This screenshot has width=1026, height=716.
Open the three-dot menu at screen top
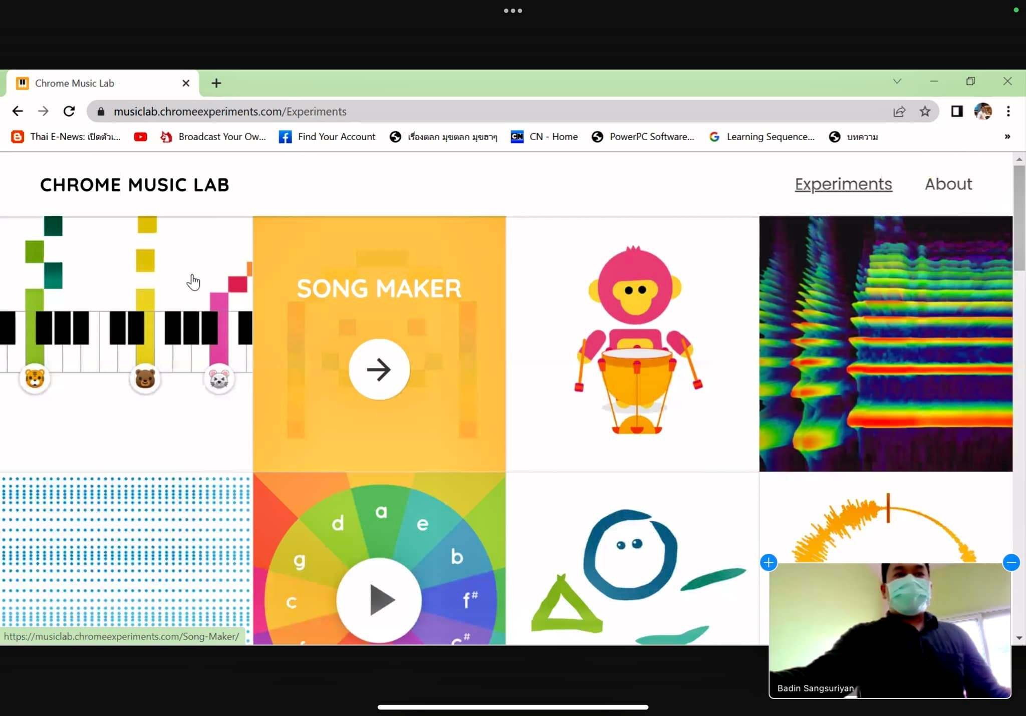tap(513, 11)
